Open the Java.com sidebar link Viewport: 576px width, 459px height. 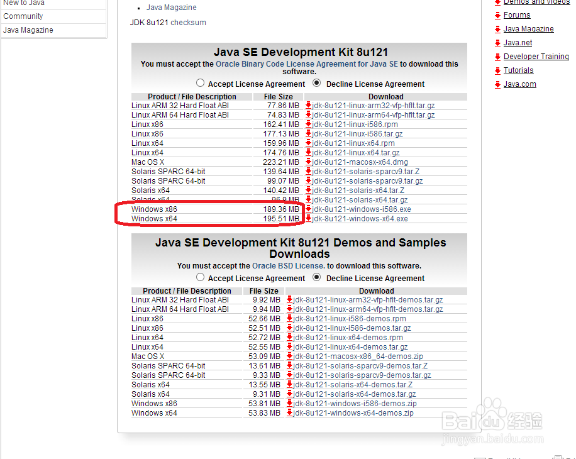pos(520,84)
